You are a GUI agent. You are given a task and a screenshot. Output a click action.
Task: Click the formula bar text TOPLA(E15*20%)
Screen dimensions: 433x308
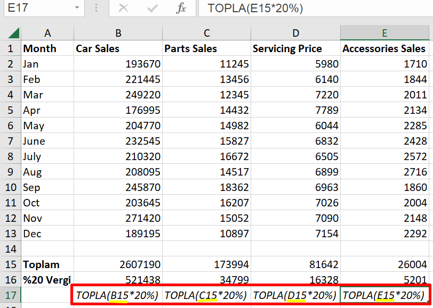coord(255,9)
